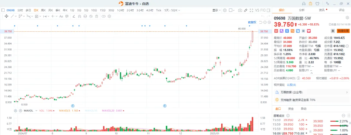Select the 15分 interval
The image size is (351, 135).
(102, 10)
